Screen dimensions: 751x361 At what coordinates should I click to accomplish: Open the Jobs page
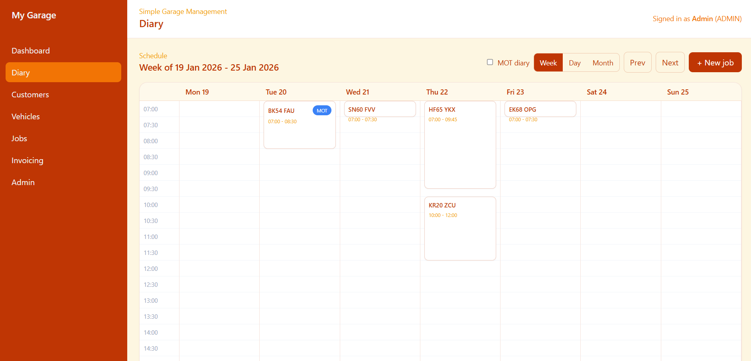pos(19,138)
